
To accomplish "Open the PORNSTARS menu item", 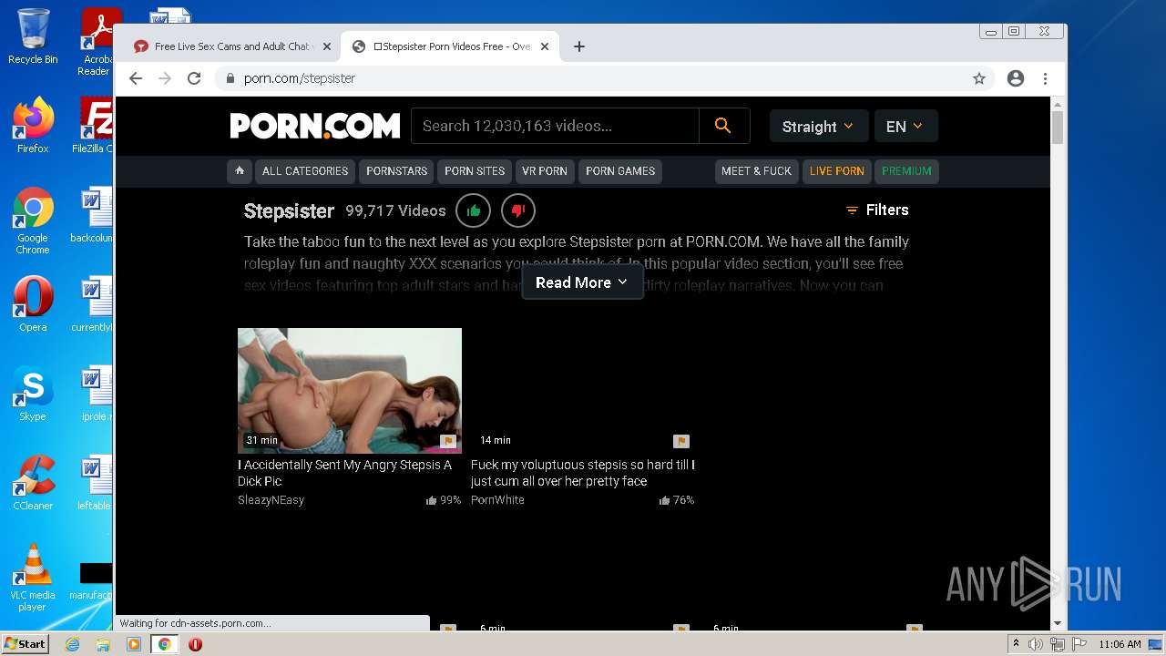I will click(x=396, y=170).
